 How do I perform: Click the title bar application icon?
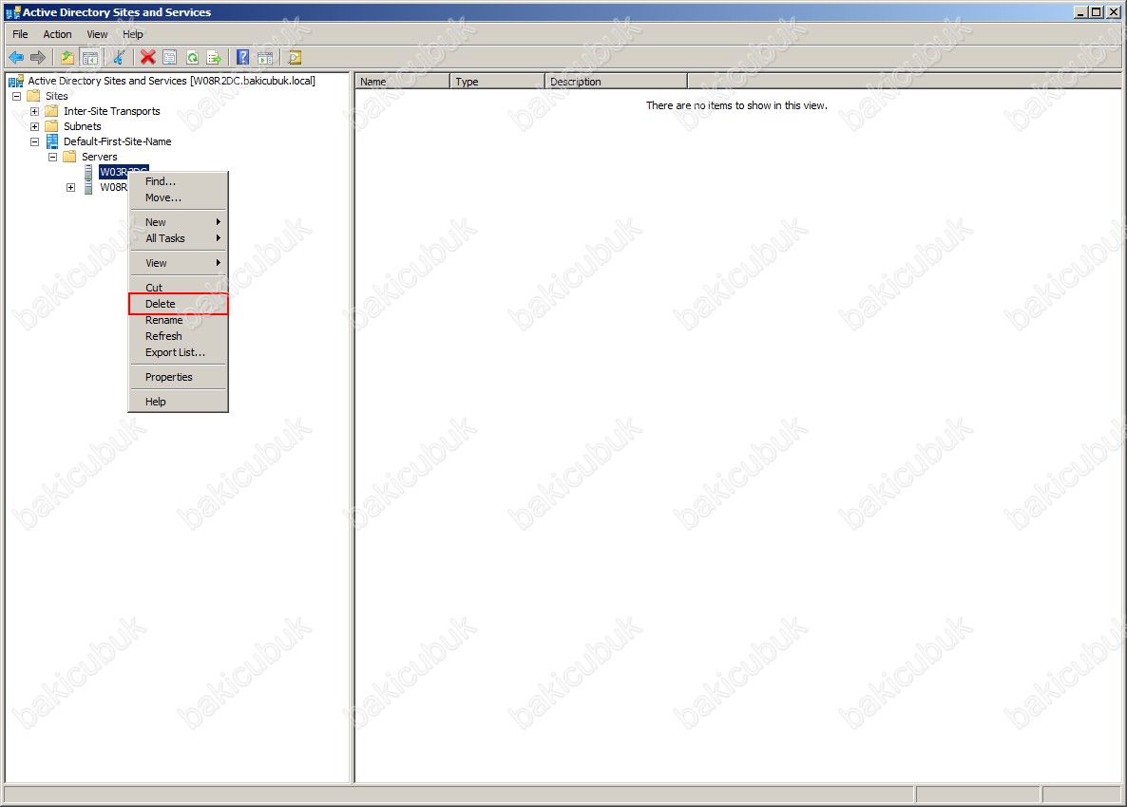pos(12,12)
